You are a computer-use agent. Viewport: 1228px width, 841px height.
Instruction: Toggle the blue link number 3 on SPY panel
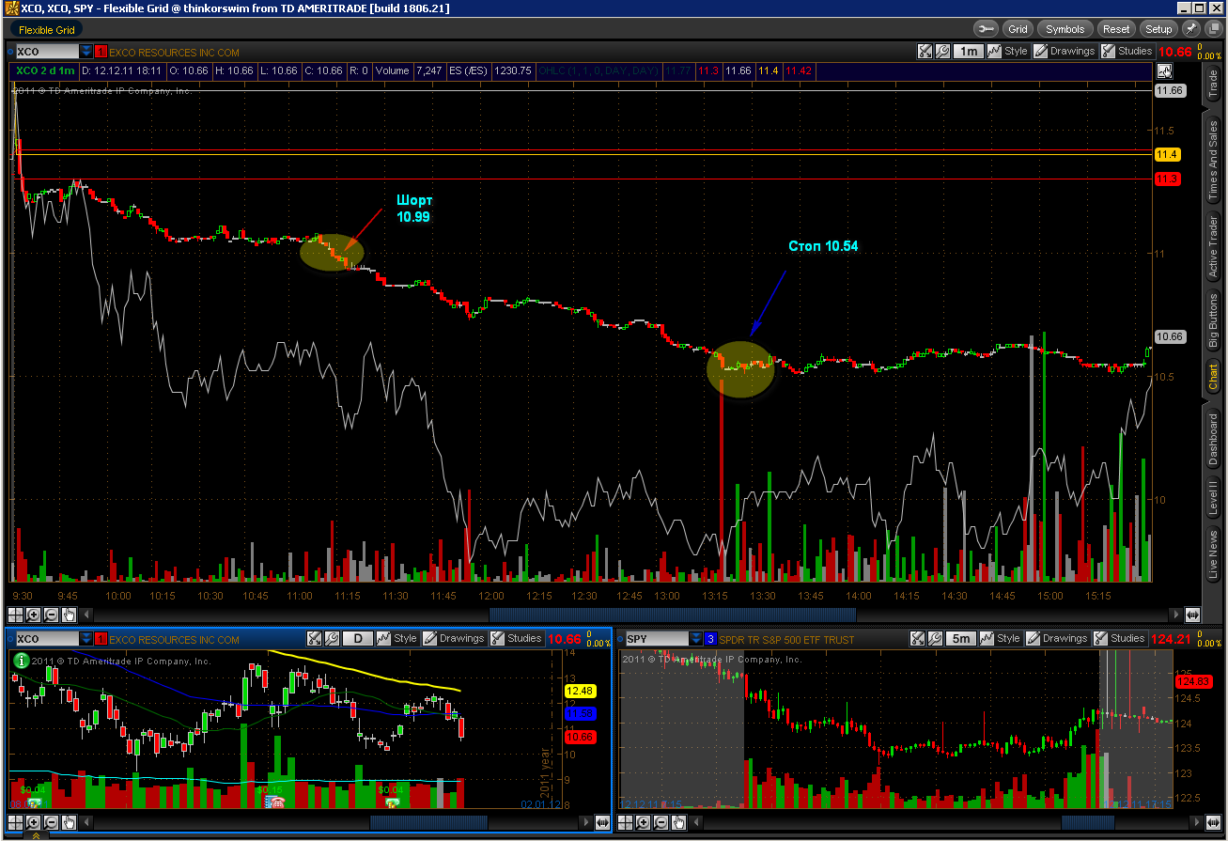click(x=710, y=639)
